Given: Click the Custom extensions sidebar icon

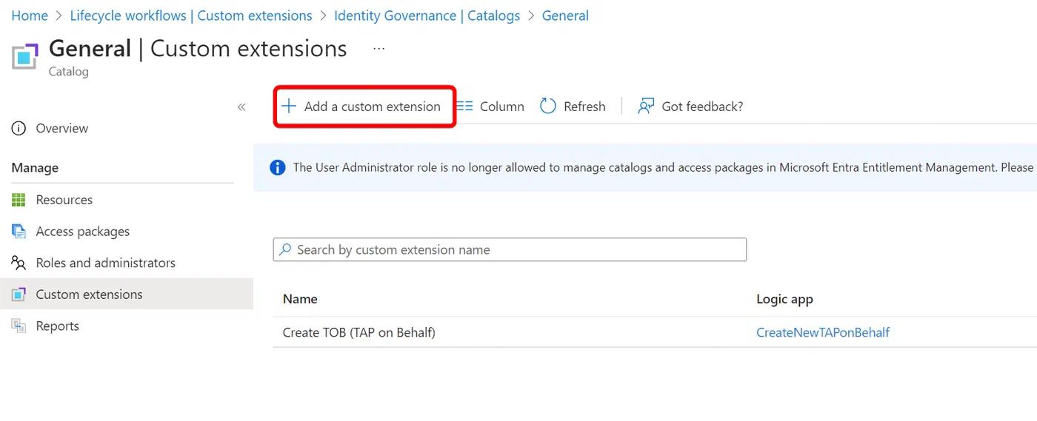Looking at the screenshot, I should 19,294.
